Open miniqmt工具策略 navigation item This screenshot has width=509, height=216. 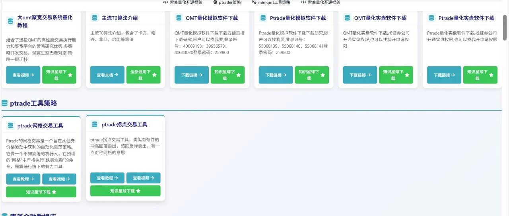[x=271, y=2]
